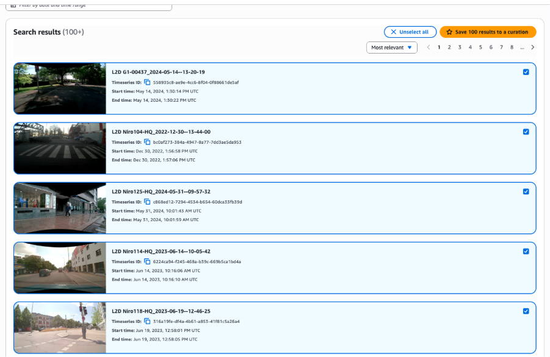Open street traffic thumbnail of Niro114-HQ result
Viewport: 550px width, 357px height.
[60, 268]
